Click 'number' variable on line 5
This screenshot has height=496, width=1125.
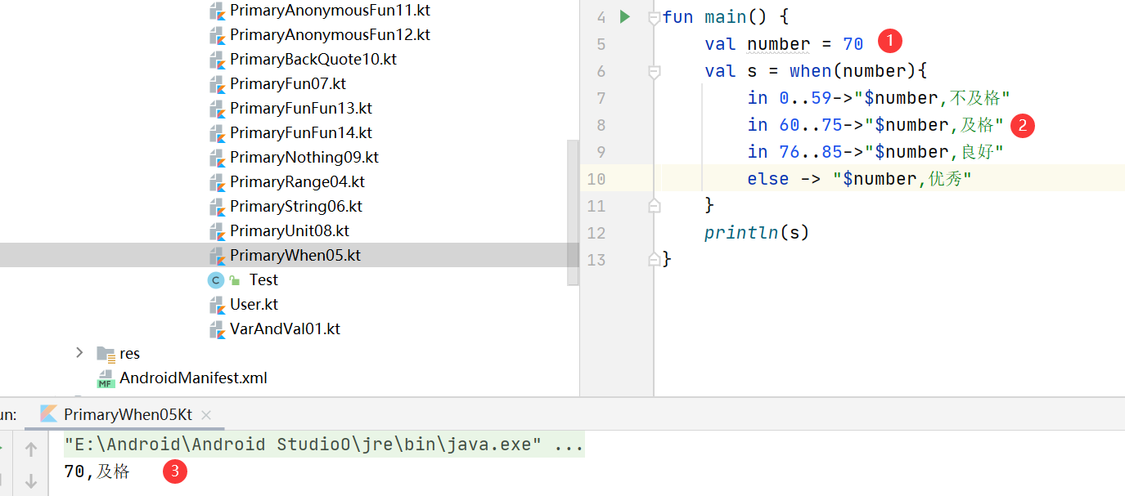click(x=779, y=44)
